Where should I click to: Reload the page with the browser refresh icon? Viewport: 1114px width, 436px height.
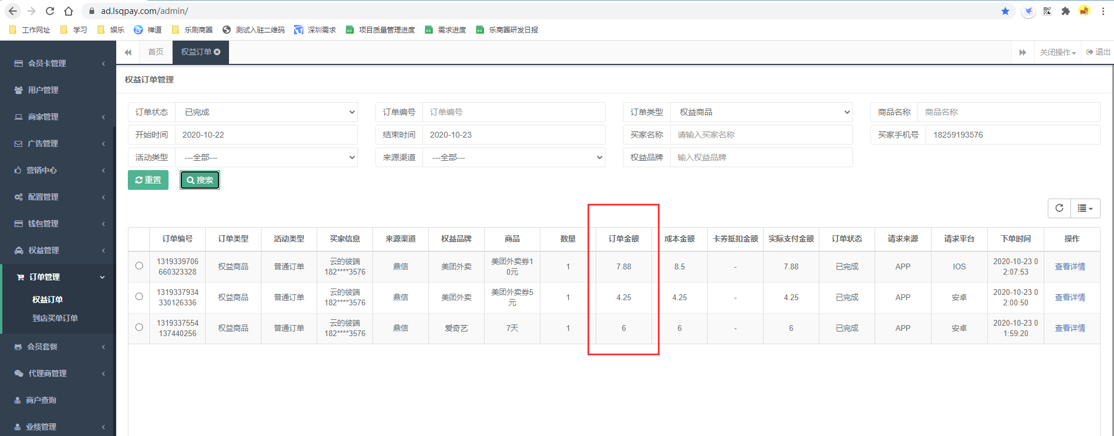[50, 11]
